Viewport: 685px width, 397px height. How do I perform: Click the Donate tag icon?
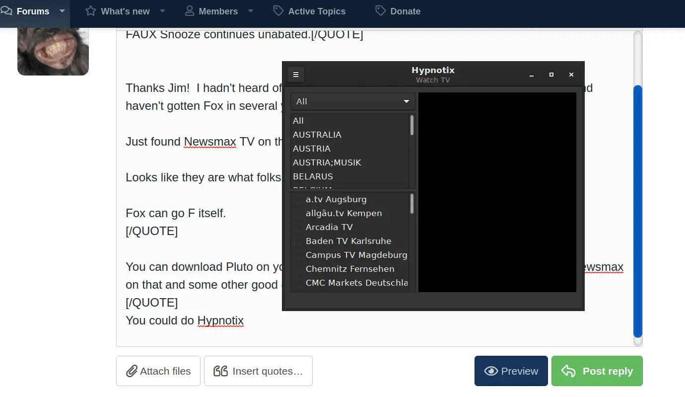coord(381,10)
